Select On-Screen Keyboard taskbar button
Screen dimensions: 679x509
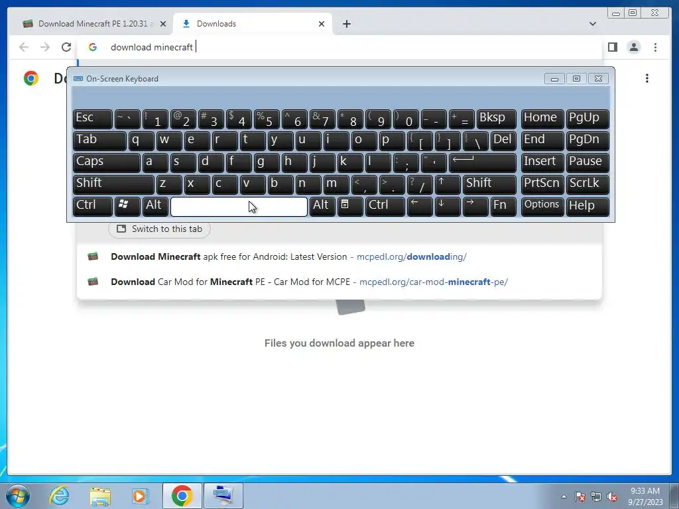[223, 496]
